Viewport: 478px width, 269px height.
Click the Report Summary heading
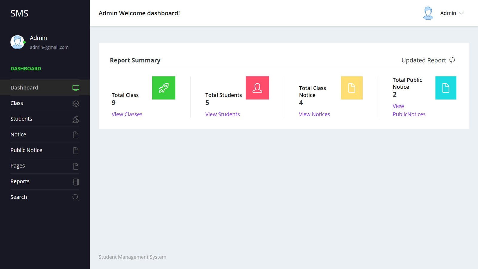(135, 60)
